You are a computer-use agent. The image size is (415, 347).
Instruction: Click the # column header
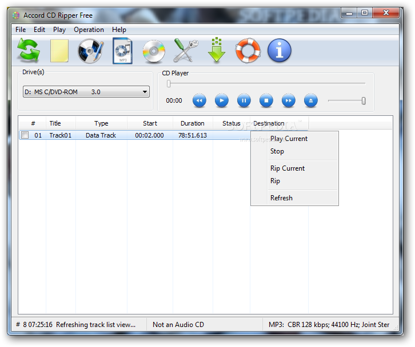click(x=33, y=123)
